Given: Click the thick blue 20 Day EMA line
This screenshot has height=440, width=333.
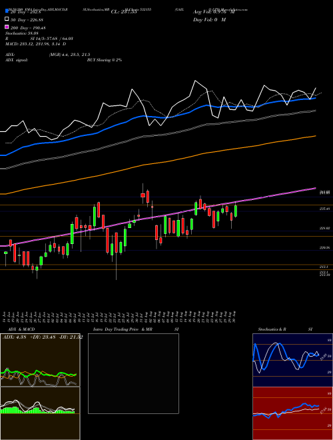Looking at the screenshot, I should [x=157, y=117].
